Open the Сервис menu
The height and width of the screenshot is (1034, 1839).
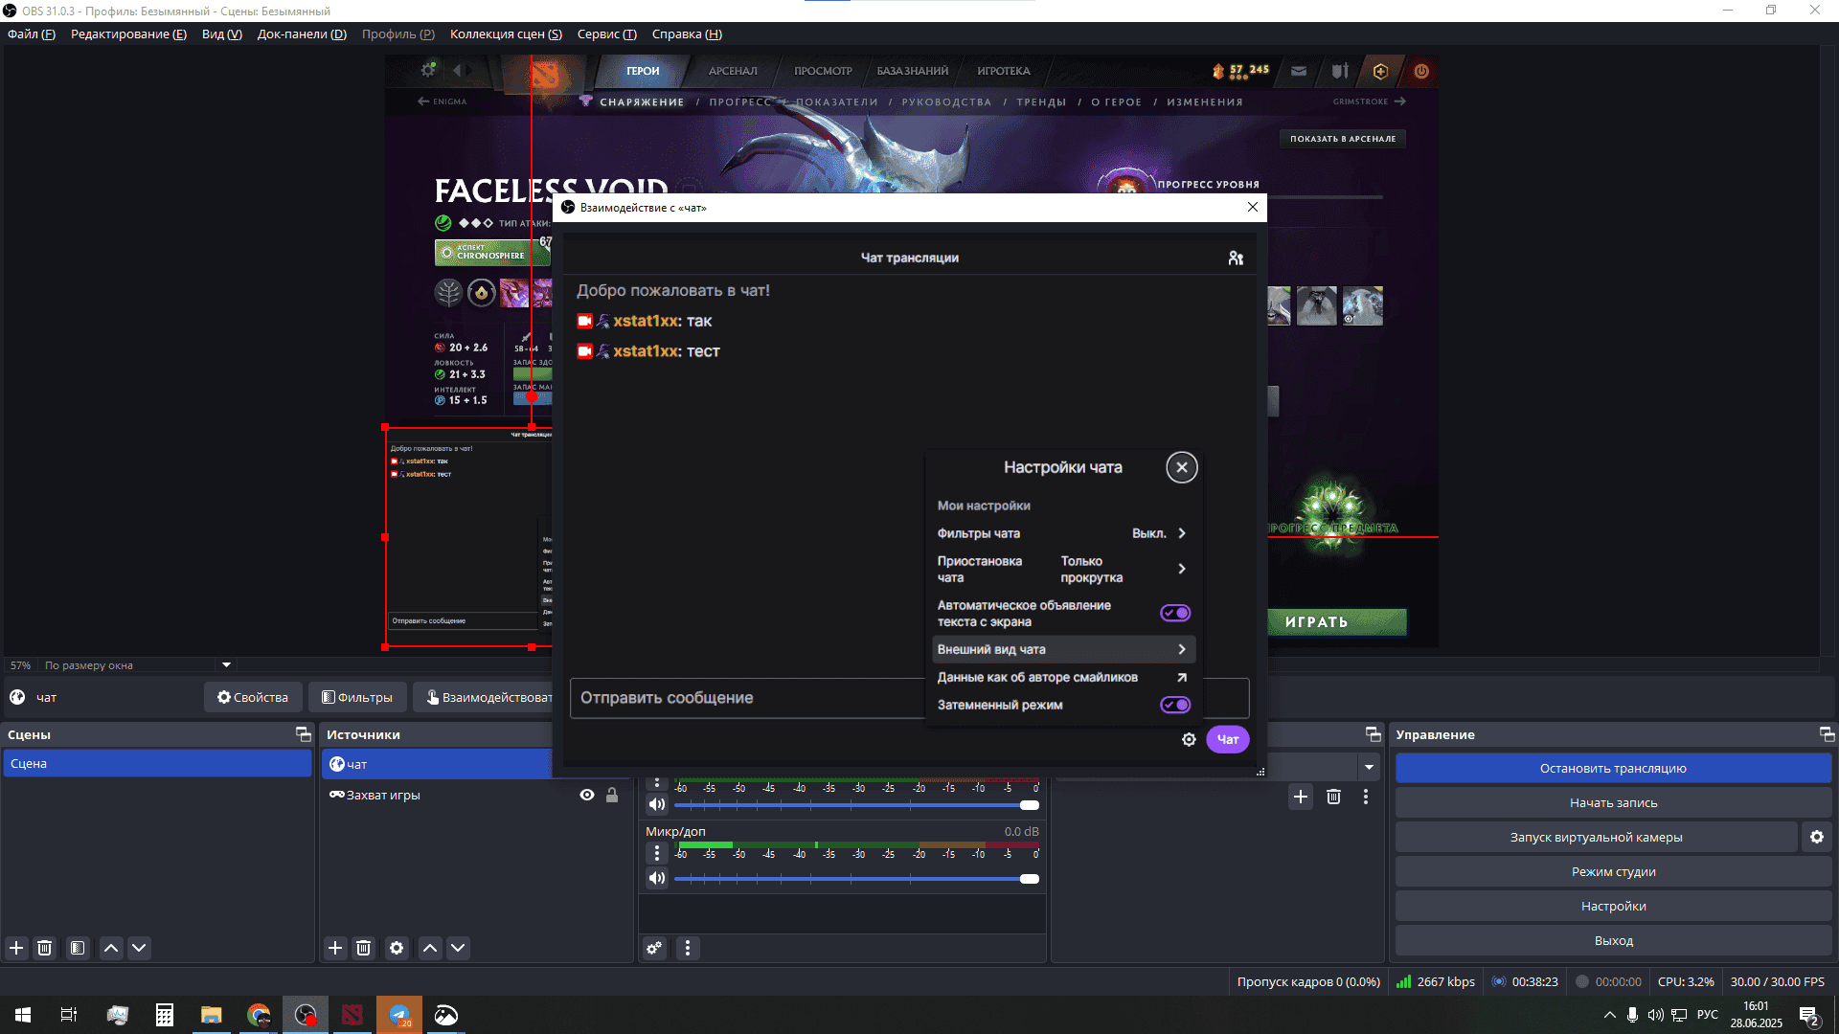(x=606, y=34)
